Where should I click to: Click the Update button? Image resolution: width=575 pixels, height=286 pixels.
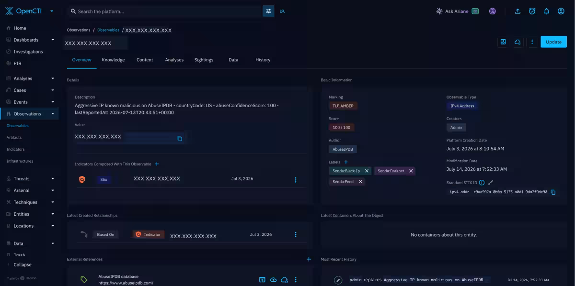553,42
